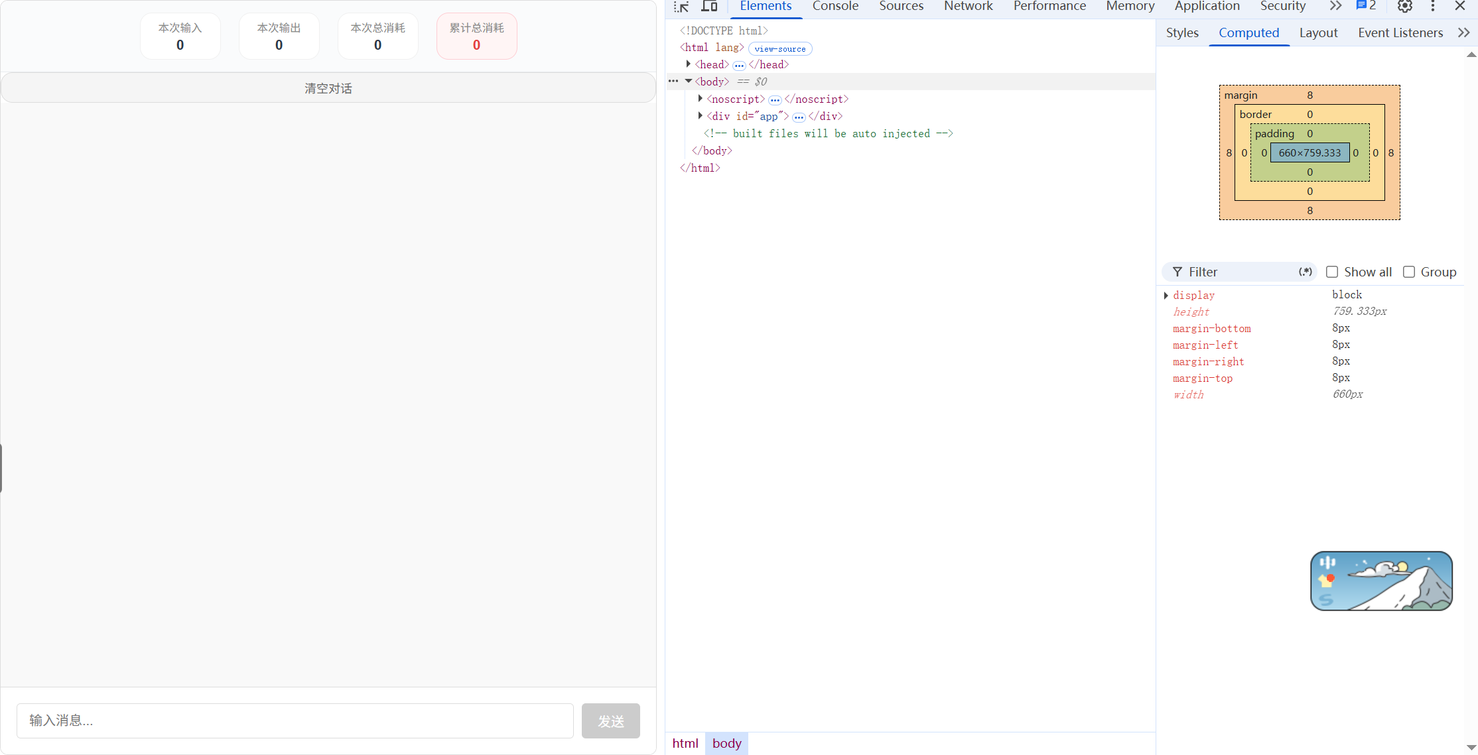Open the Memory tab
Viewport: 1478px width, 755px height.
(1130, 7)
